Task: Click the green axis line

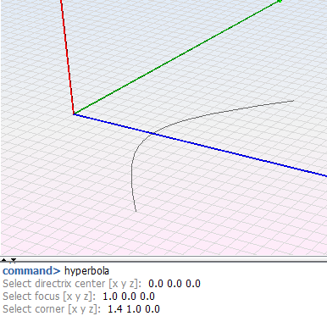Action: point(176,58)
